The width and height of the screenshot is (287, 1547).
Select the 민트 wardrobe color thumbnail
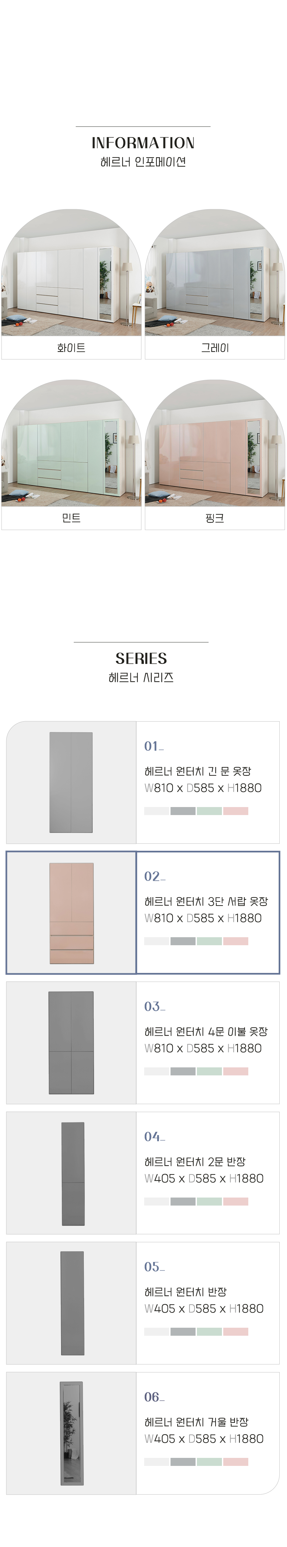71,443
